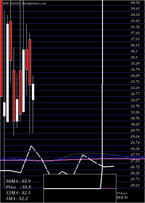Image resolution: width=145 pixels, height=203 pixels.
Task: Select the 32.77 axis label
Action: point(135,94)
